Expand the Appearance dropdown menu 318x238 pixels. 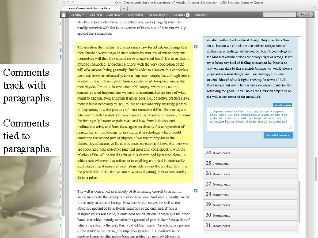158,15
